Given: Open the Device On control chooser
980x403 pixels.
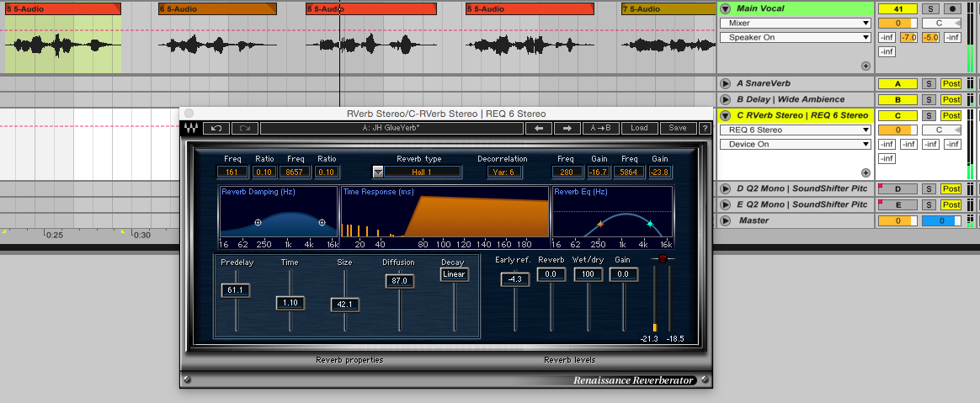Looking at the screenshot, I should pos(796,145).
